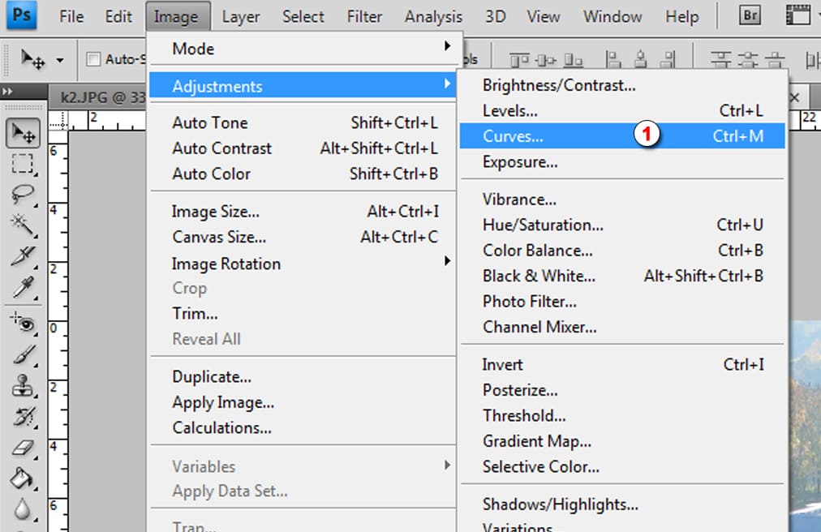821x532 pixels.
Task: Select the Eraser tool
Action: (x=23, y=448)
